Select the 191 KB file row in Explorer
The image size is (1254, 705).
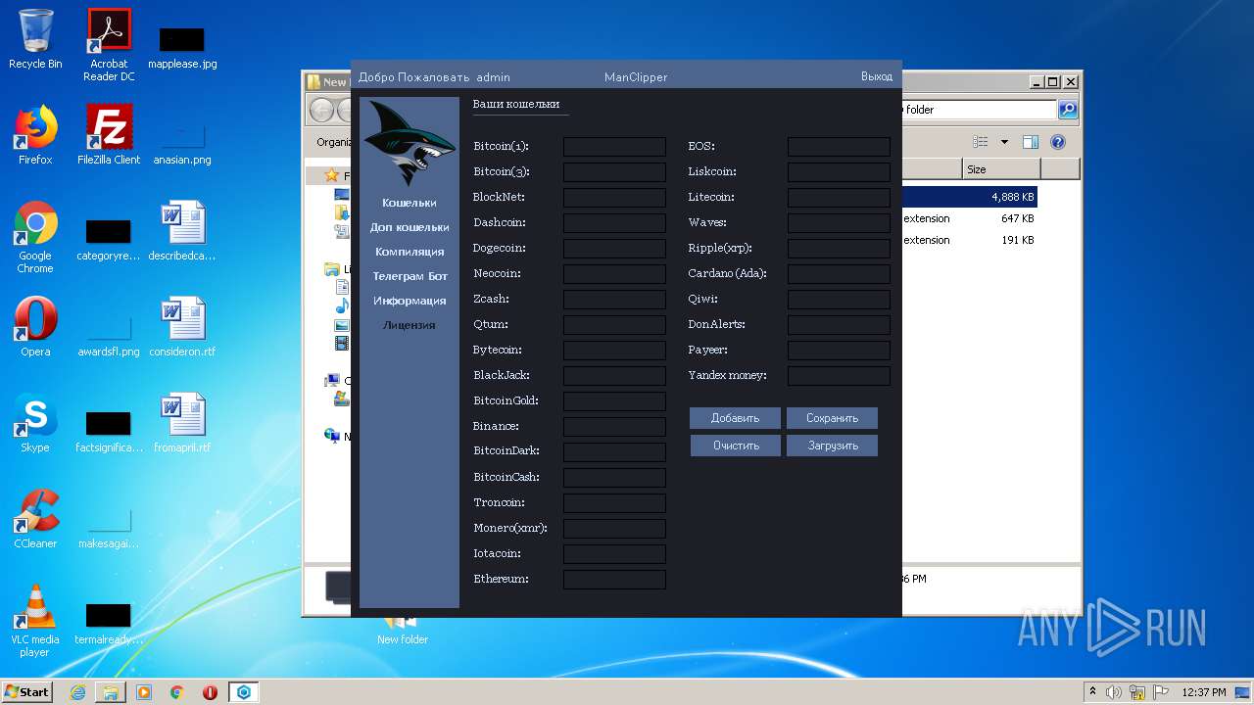[969, 240]
